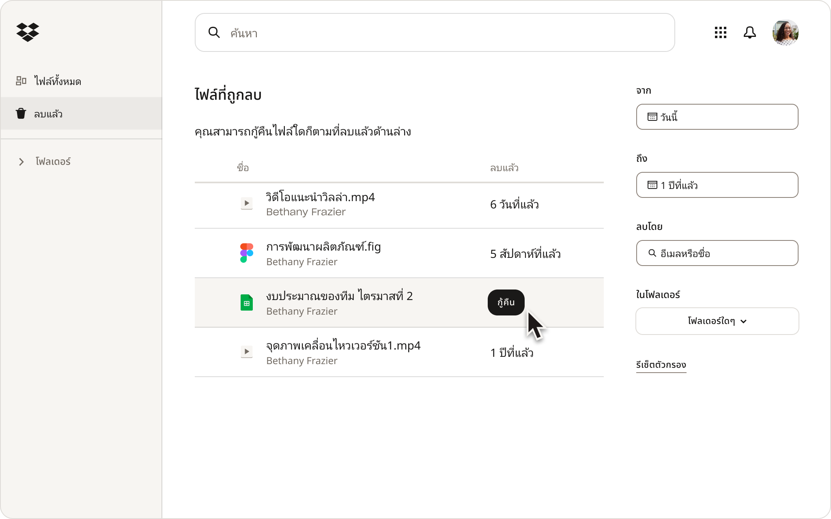
Task: Click the กู้คืน restore button
Action: click(x=506, y=302)
